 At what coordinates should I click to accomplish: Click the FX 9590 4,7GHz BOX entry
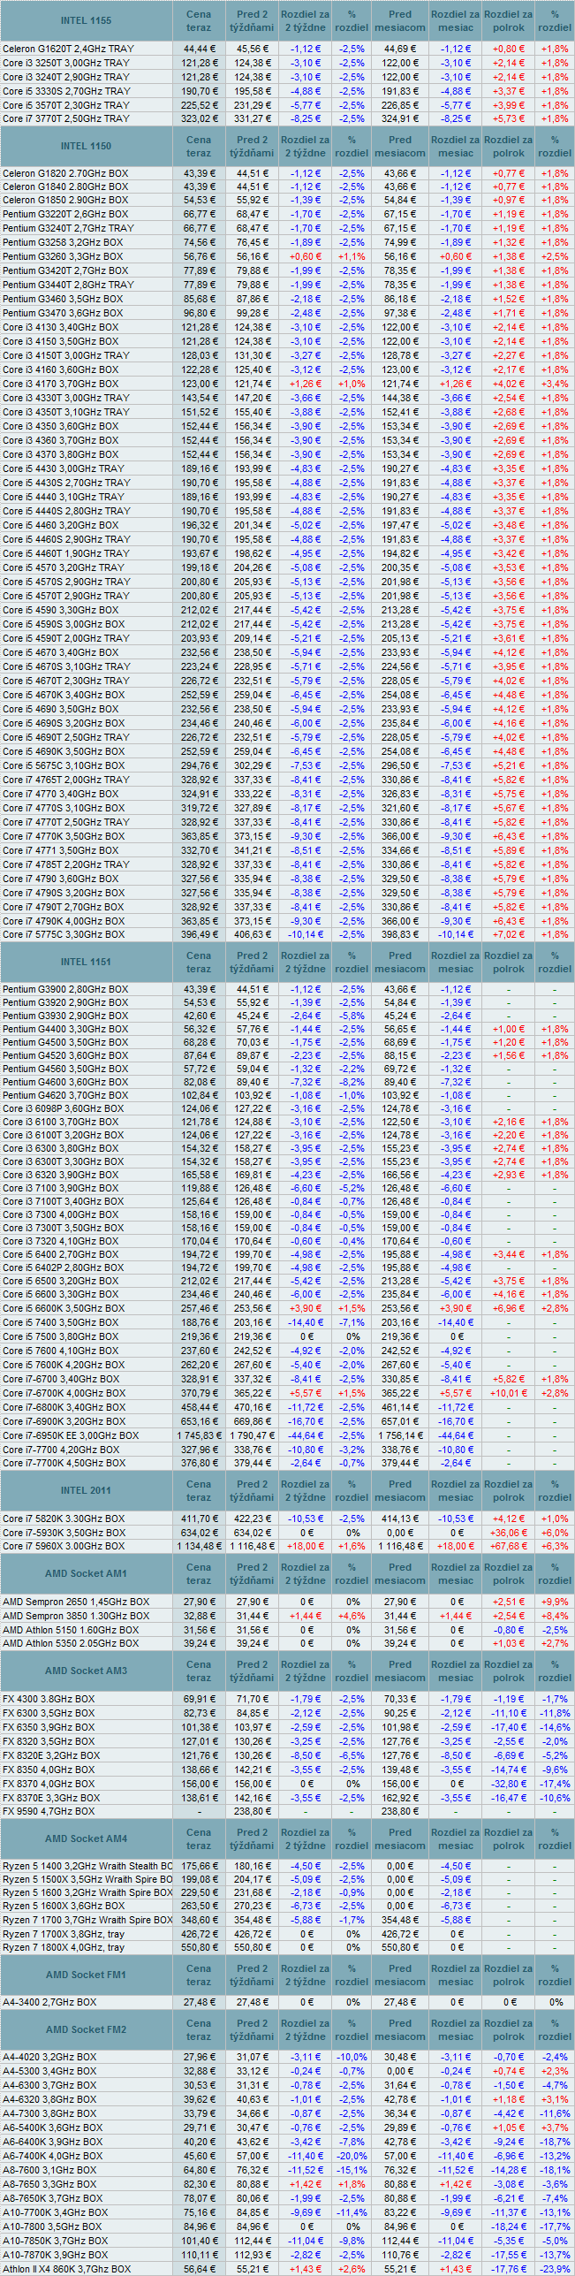click(49, 1811)
